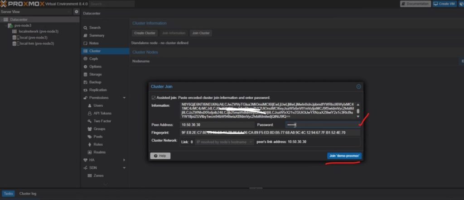
Task: Open the Permissions menu item
Action: click(x=99, y=98)
